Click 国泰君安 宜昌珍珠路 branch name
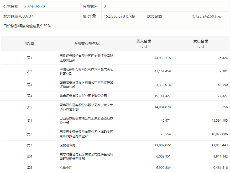This screenshot has width=230, height=173. tap(86, 85)
